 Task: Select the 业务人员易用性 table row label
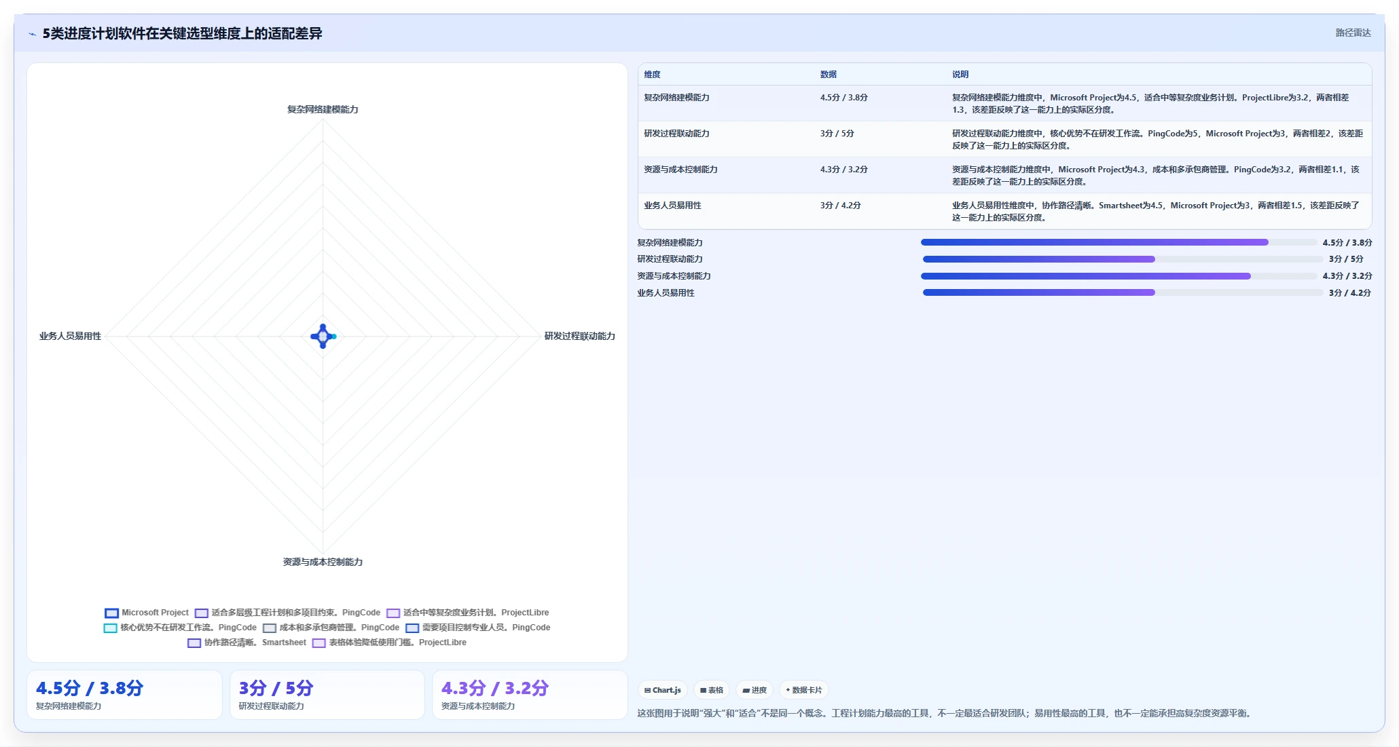click(x=672, y=206)
